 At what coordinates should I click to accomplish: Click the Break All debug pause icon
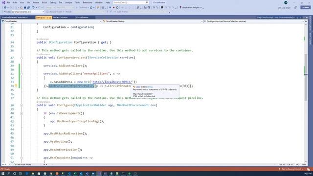click(110, 7)
